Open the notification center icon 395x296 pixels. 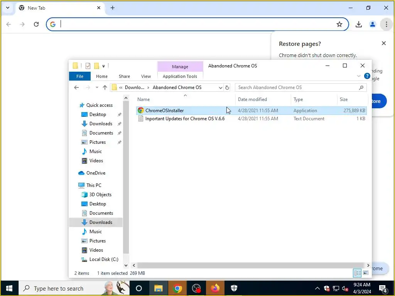click(383, 289)
